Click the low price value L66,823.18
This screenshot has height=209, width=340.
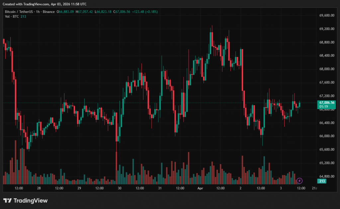(x=103, y=12)
